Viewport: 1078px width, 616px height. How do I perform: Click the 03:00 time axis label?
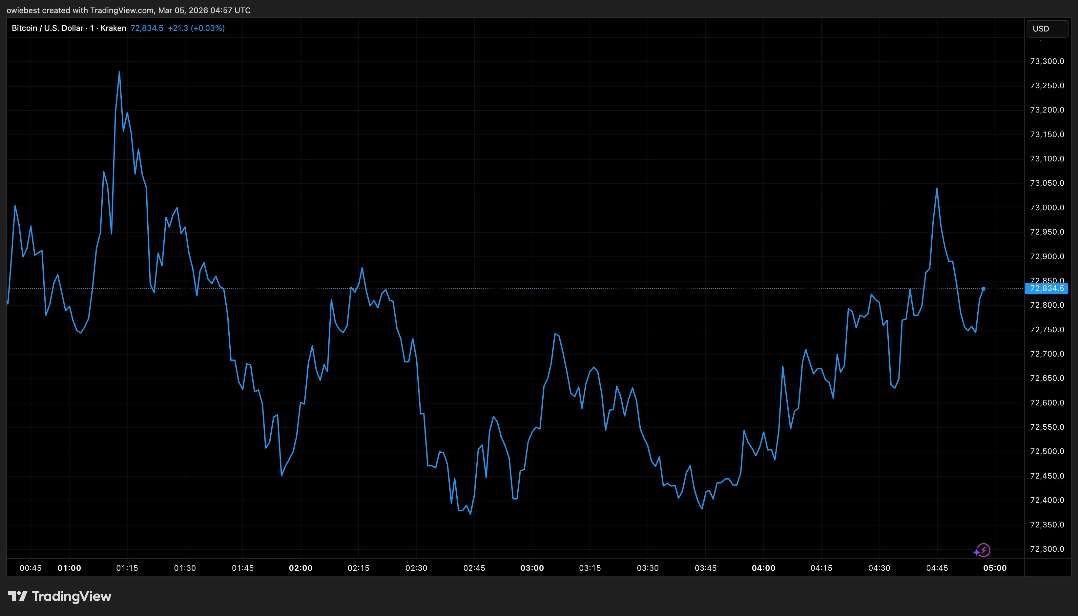[x=532, y=568]
